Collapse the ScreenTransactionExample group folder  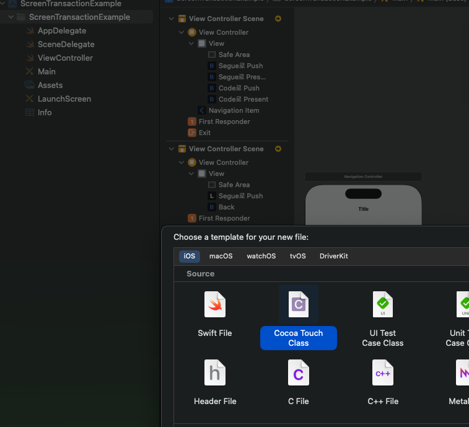(11, 17)
